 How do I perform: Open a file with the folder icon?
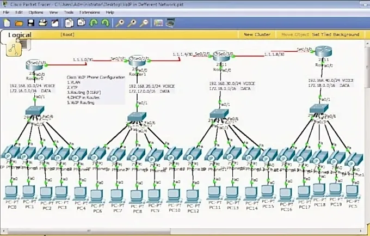click(x=19, y=23)
